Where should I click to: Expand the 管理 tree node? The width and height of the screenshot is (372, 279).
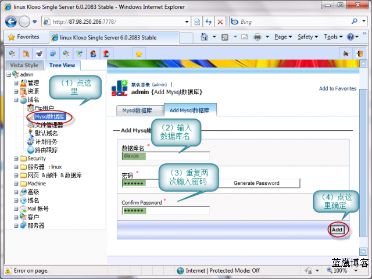pos(16,83)
